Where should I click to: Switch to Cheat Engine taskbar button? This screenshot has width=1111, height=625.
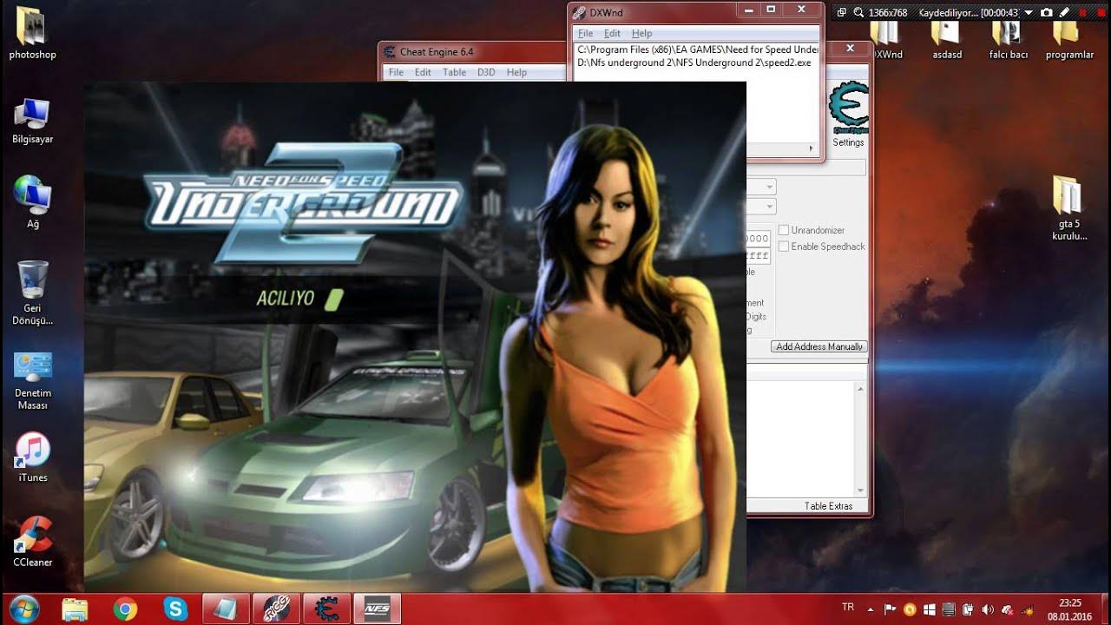[326, 609]
